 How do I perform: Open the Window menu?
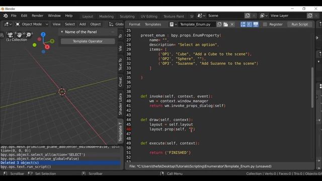(x=54, y=16)
